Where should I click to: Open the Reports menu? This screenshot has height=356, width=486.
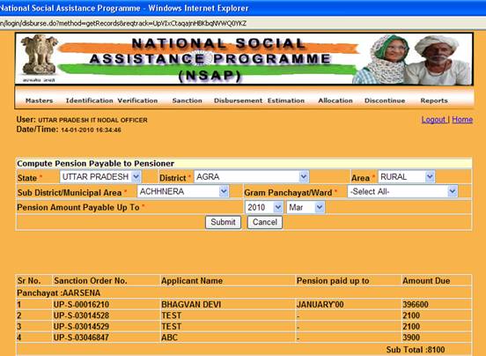[434, 100]
